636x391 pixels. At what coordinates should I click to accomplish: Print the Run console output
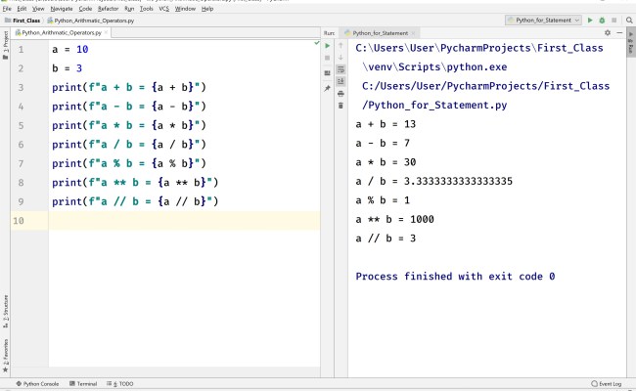pyautogui.click(x=341, y=94)
